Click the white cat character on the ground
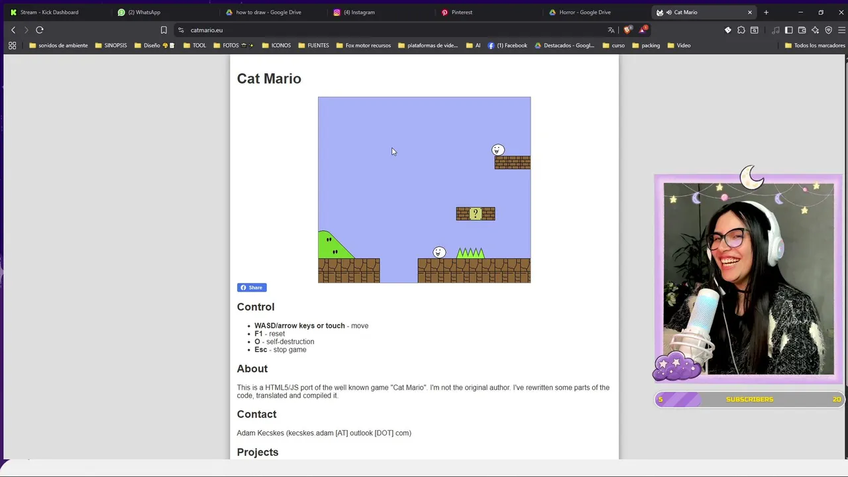Viewport: 848px width, 477px height. 439,252
